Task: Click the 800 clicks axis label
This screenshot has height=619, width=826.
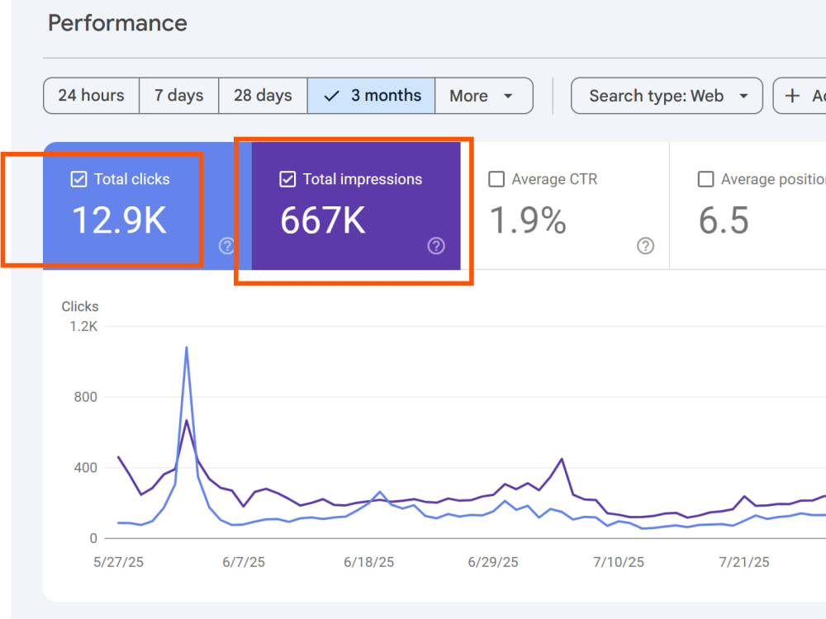Action: click(x=85, y=397)
